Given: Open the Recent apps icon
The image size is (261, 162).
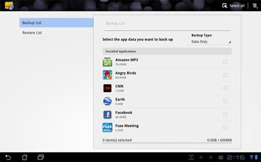Looking at the screenshot, I should 41,157.
